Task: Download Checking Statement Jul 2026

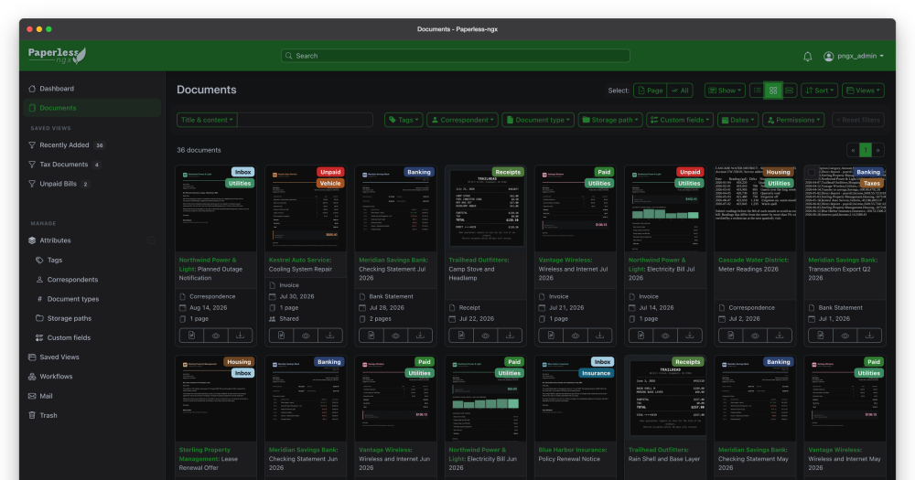Action: (420, 336)
